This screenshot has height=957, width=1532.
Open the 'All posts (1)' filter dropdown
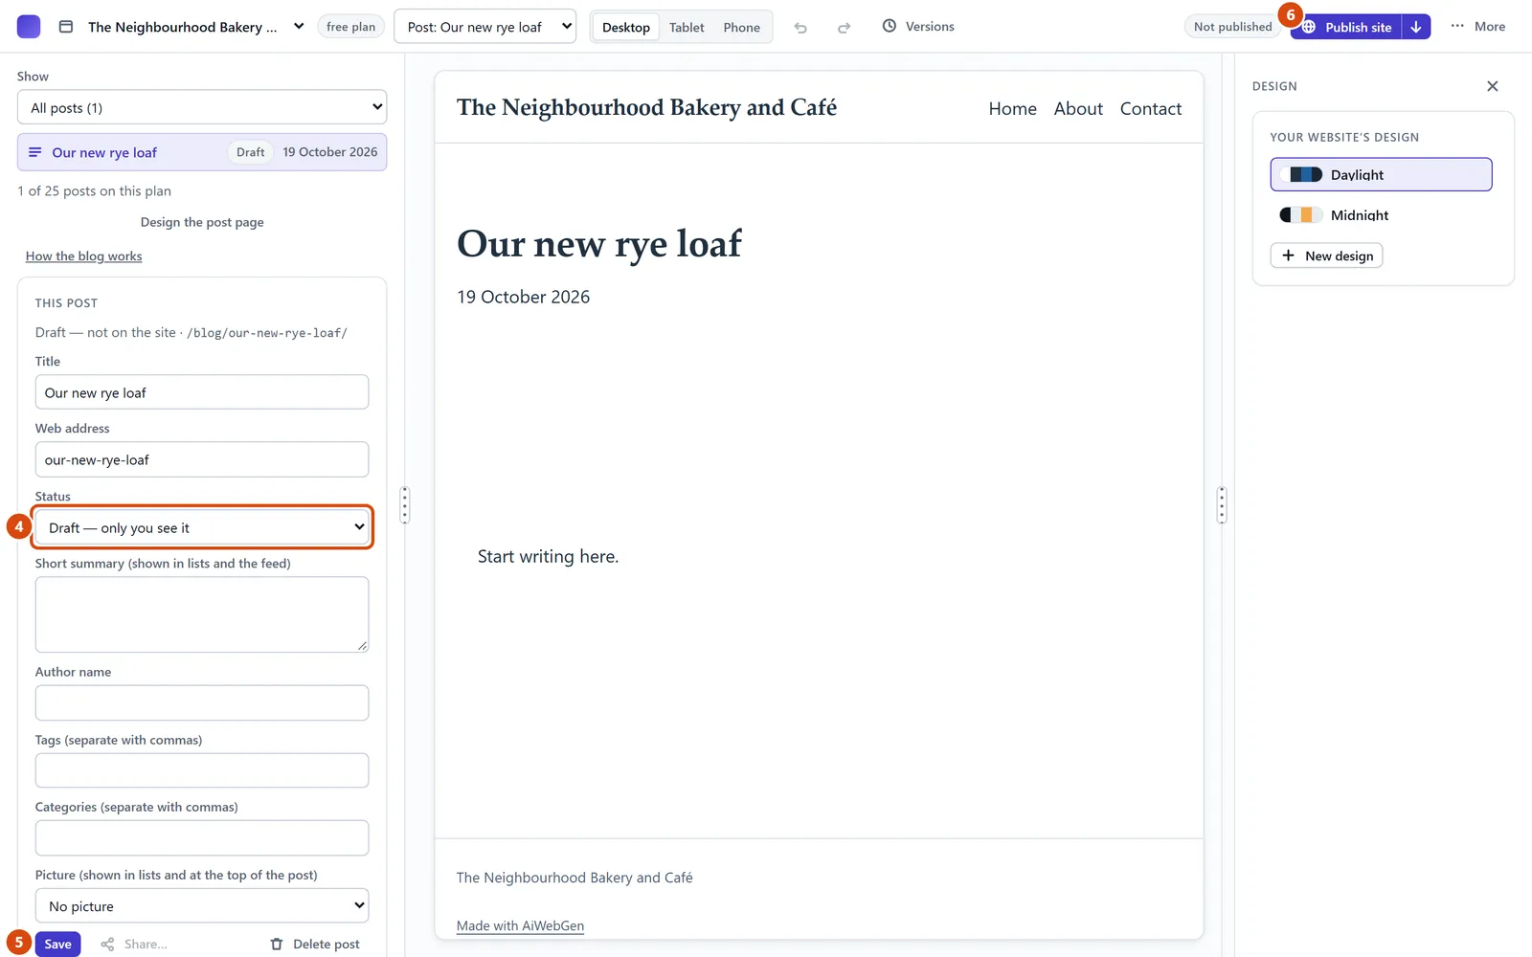click(x=202, y=107)
